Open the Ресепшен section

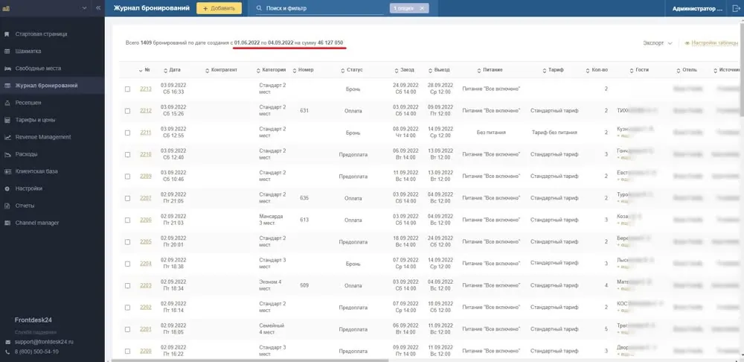point(28,103)
